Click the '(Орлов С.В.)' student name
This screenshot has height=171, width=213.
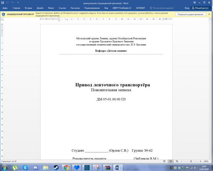point(119,150)
